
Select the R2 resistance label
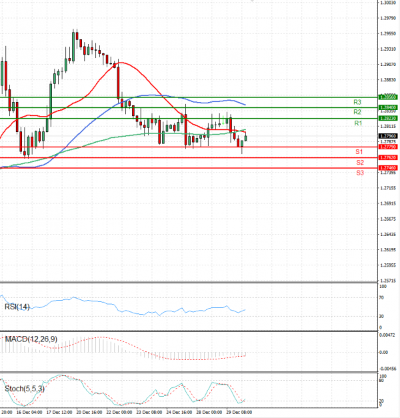tap(358, 112)
